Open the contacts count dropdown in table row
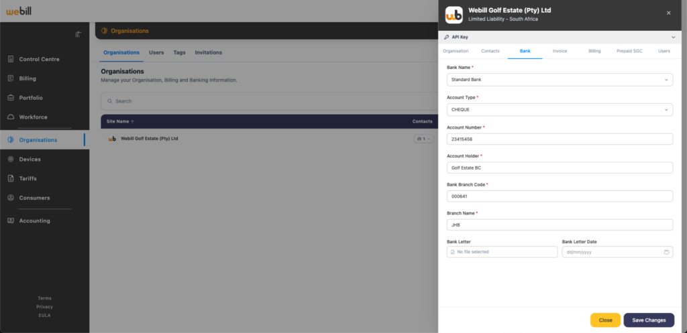The height and width of the screenshot is (333, 687). (424, 139)
